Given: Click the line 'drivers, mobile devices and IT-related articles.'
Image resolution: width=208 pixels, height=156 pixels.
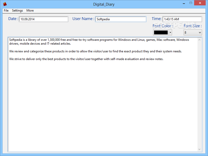Looking at the screenshot, I should pos(40,44).
